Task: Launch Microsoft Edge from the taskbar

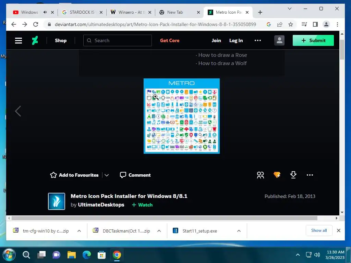Action: [87, 254]
